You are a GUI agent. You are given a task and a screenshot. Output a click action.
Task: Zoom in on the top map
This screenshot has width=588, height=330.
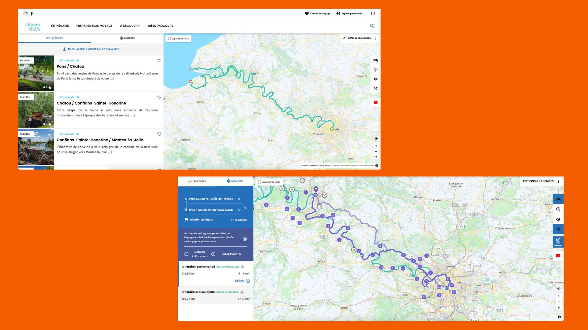(376, 146)
